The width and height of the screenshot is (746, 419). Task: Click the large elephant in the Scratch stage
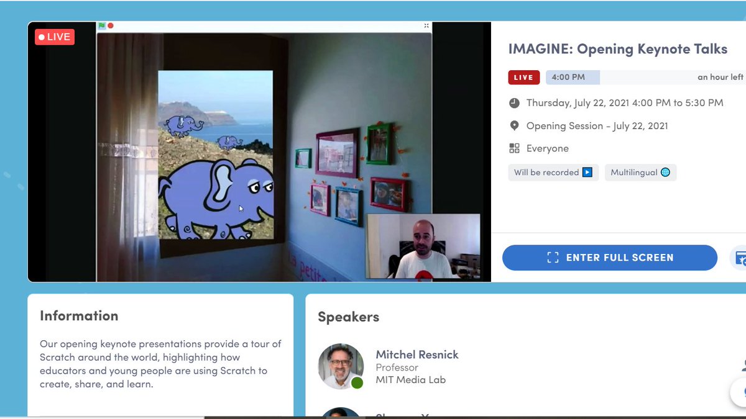216,199
